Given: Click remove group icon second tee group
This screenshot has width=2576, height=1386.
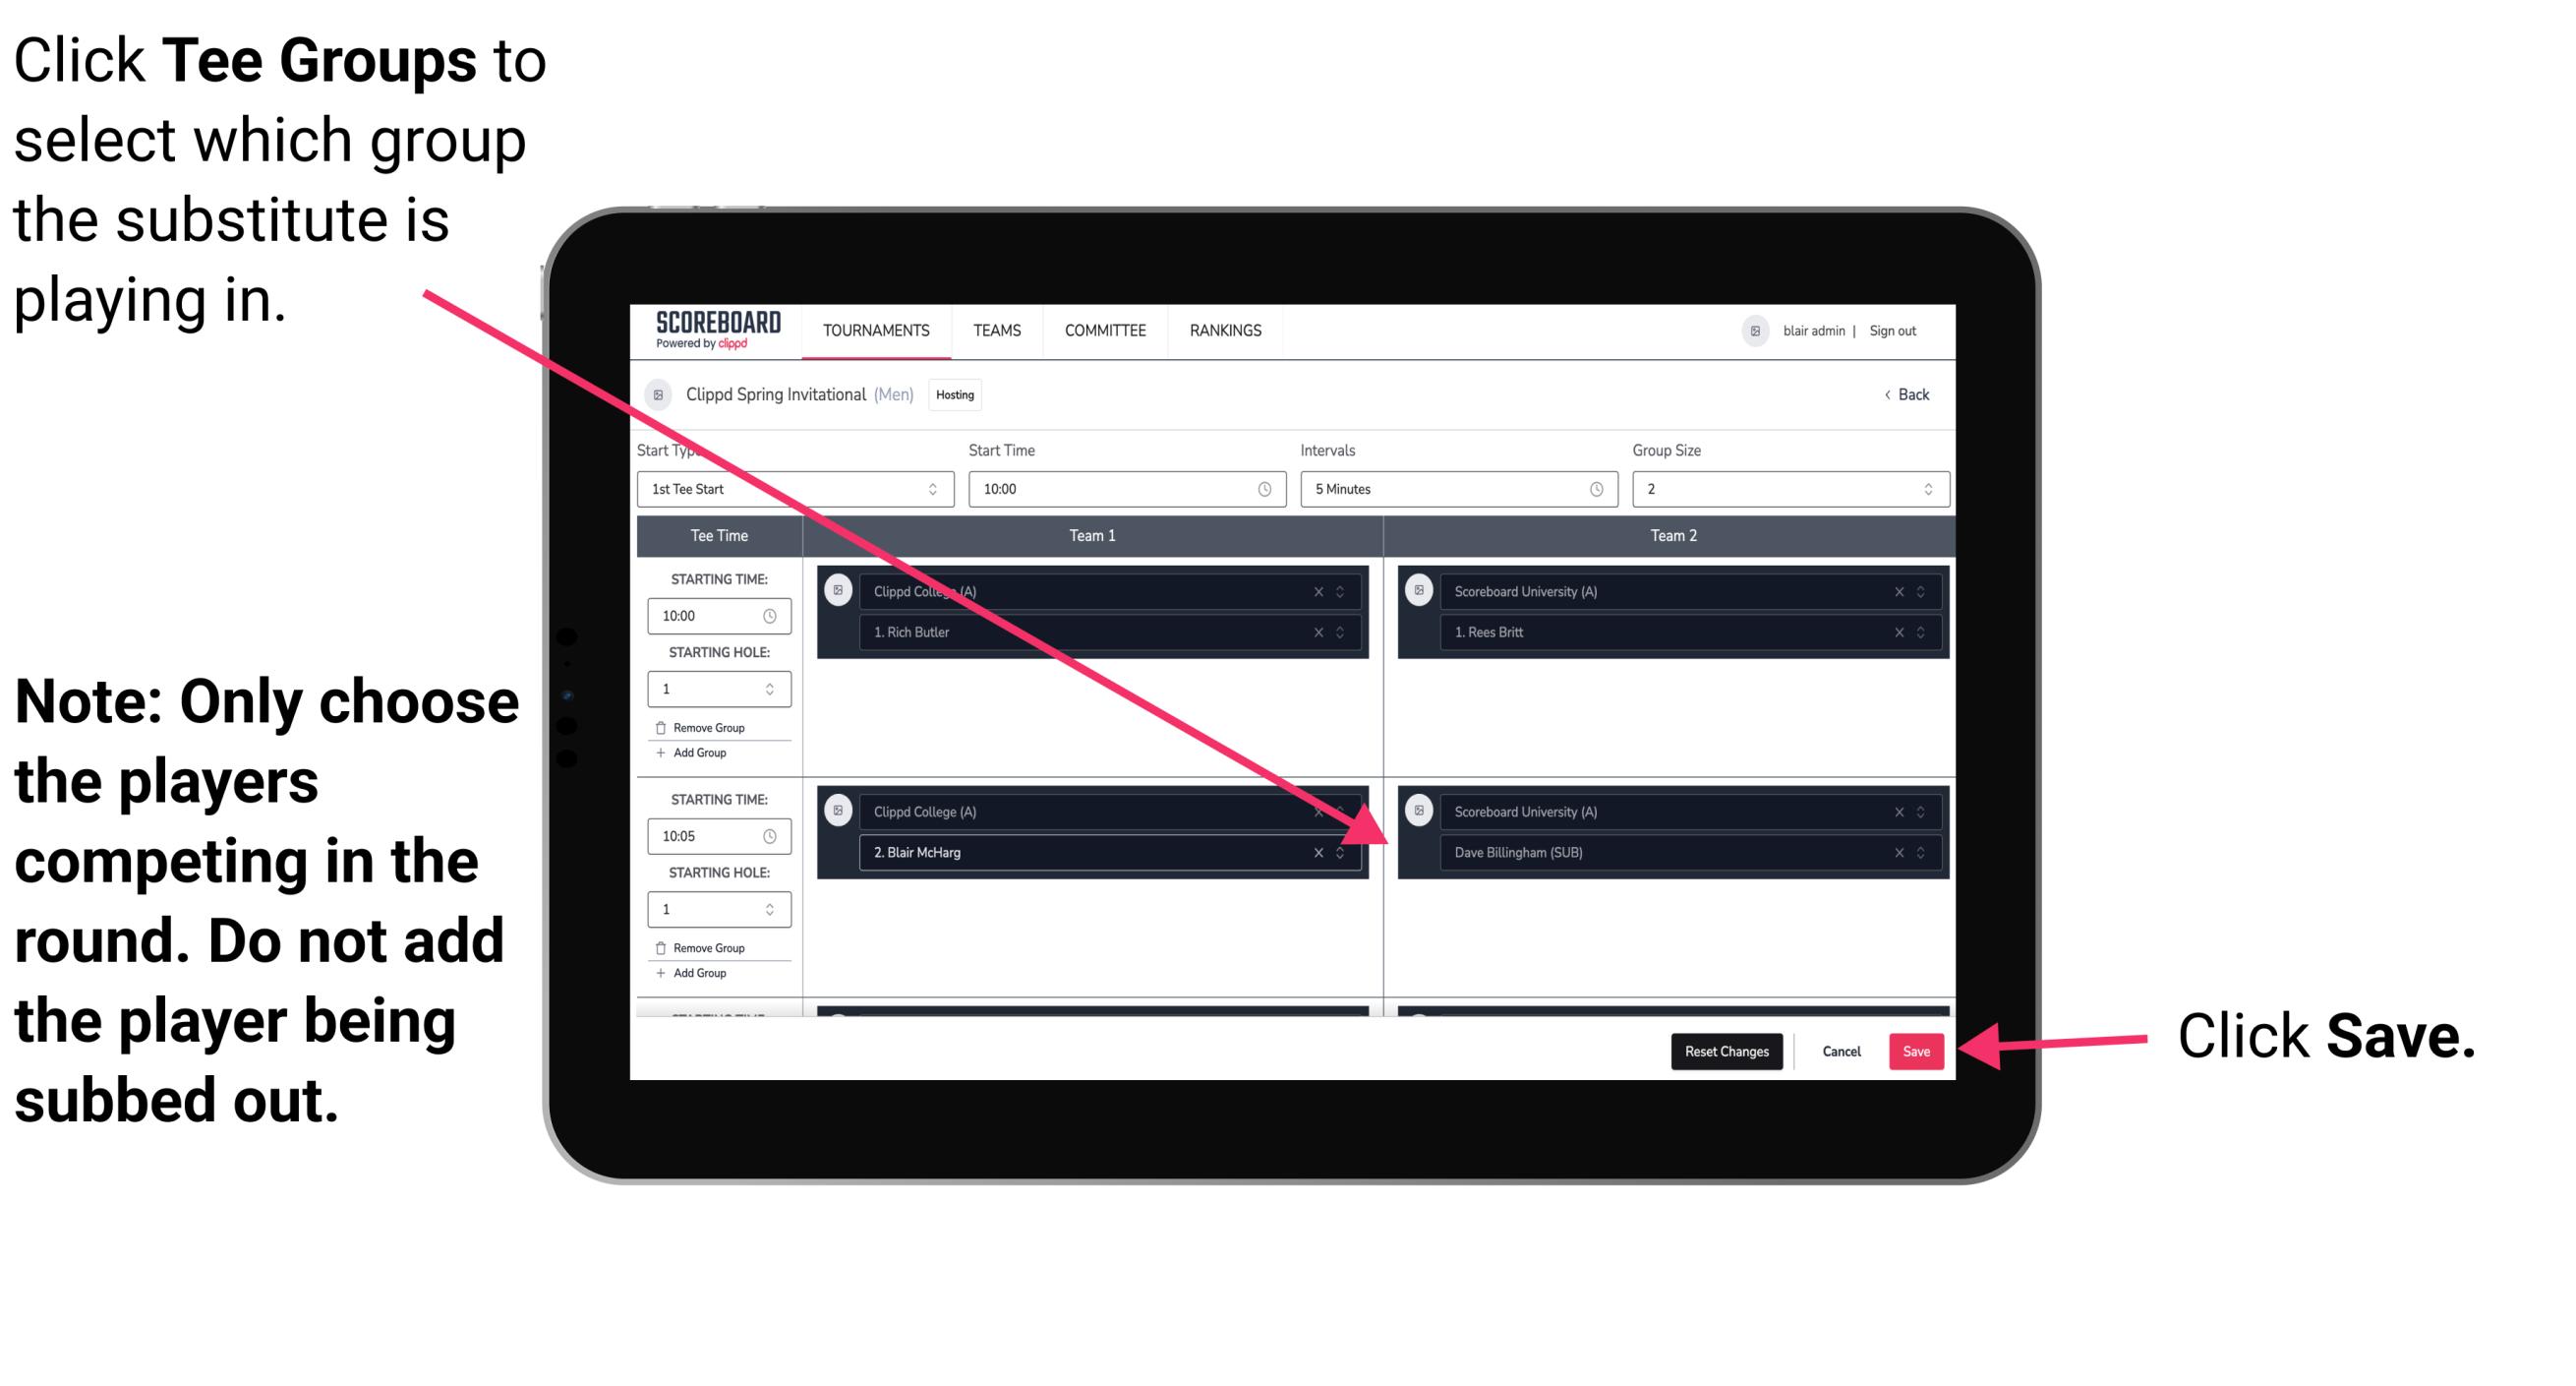Looking at the screenshot, I should tap(667, 945).
